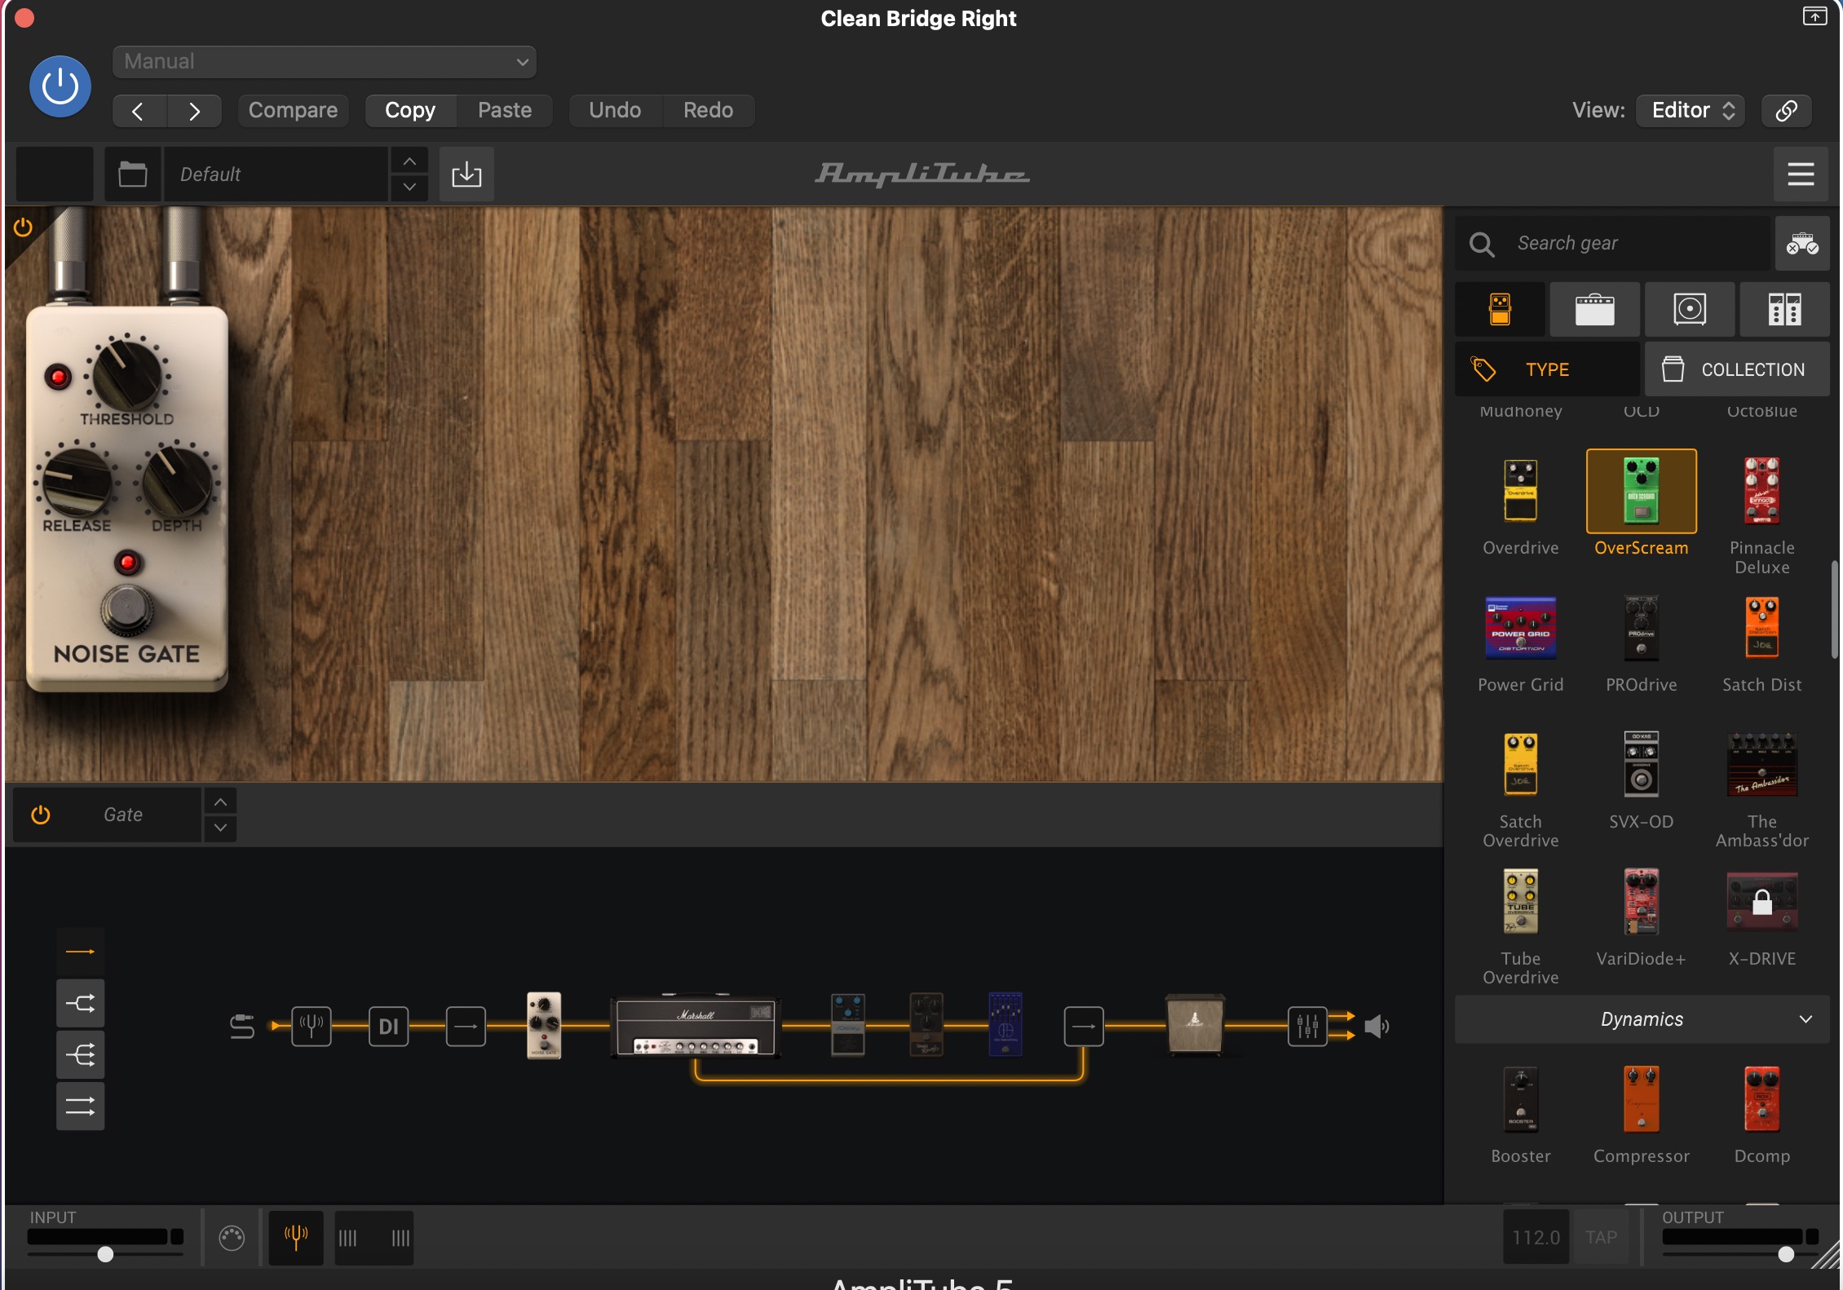Select the Booster pedal
Image resolution: width=1843 pixels, height=1290 pixels.
(x=1520, y=1099)
